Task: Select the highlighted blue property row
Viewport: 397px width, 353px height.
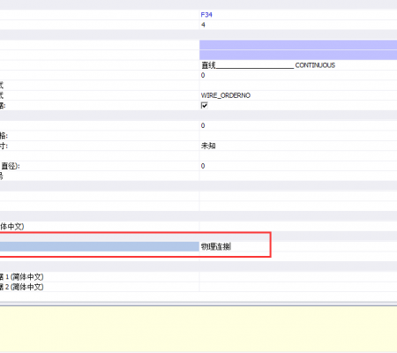Action: pyautogui.click(x=100, y=246)
